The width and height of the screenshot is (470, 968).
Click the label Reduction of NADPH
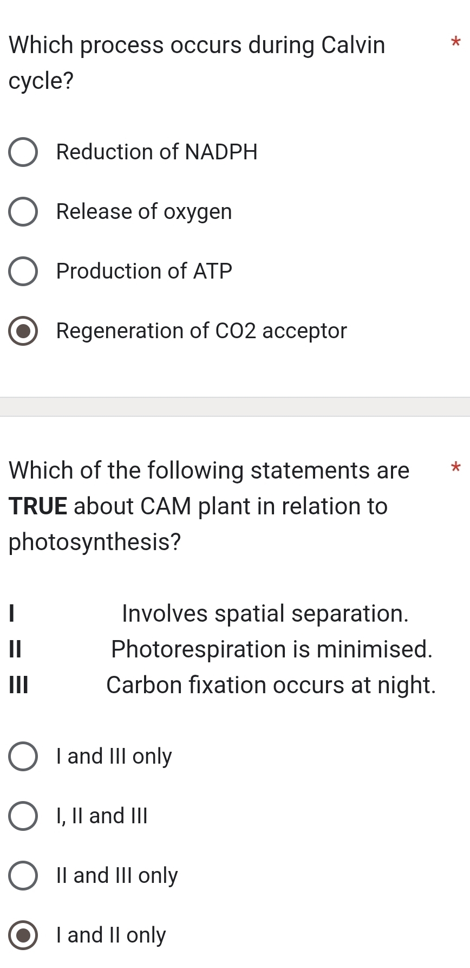[x=157, y=152]
